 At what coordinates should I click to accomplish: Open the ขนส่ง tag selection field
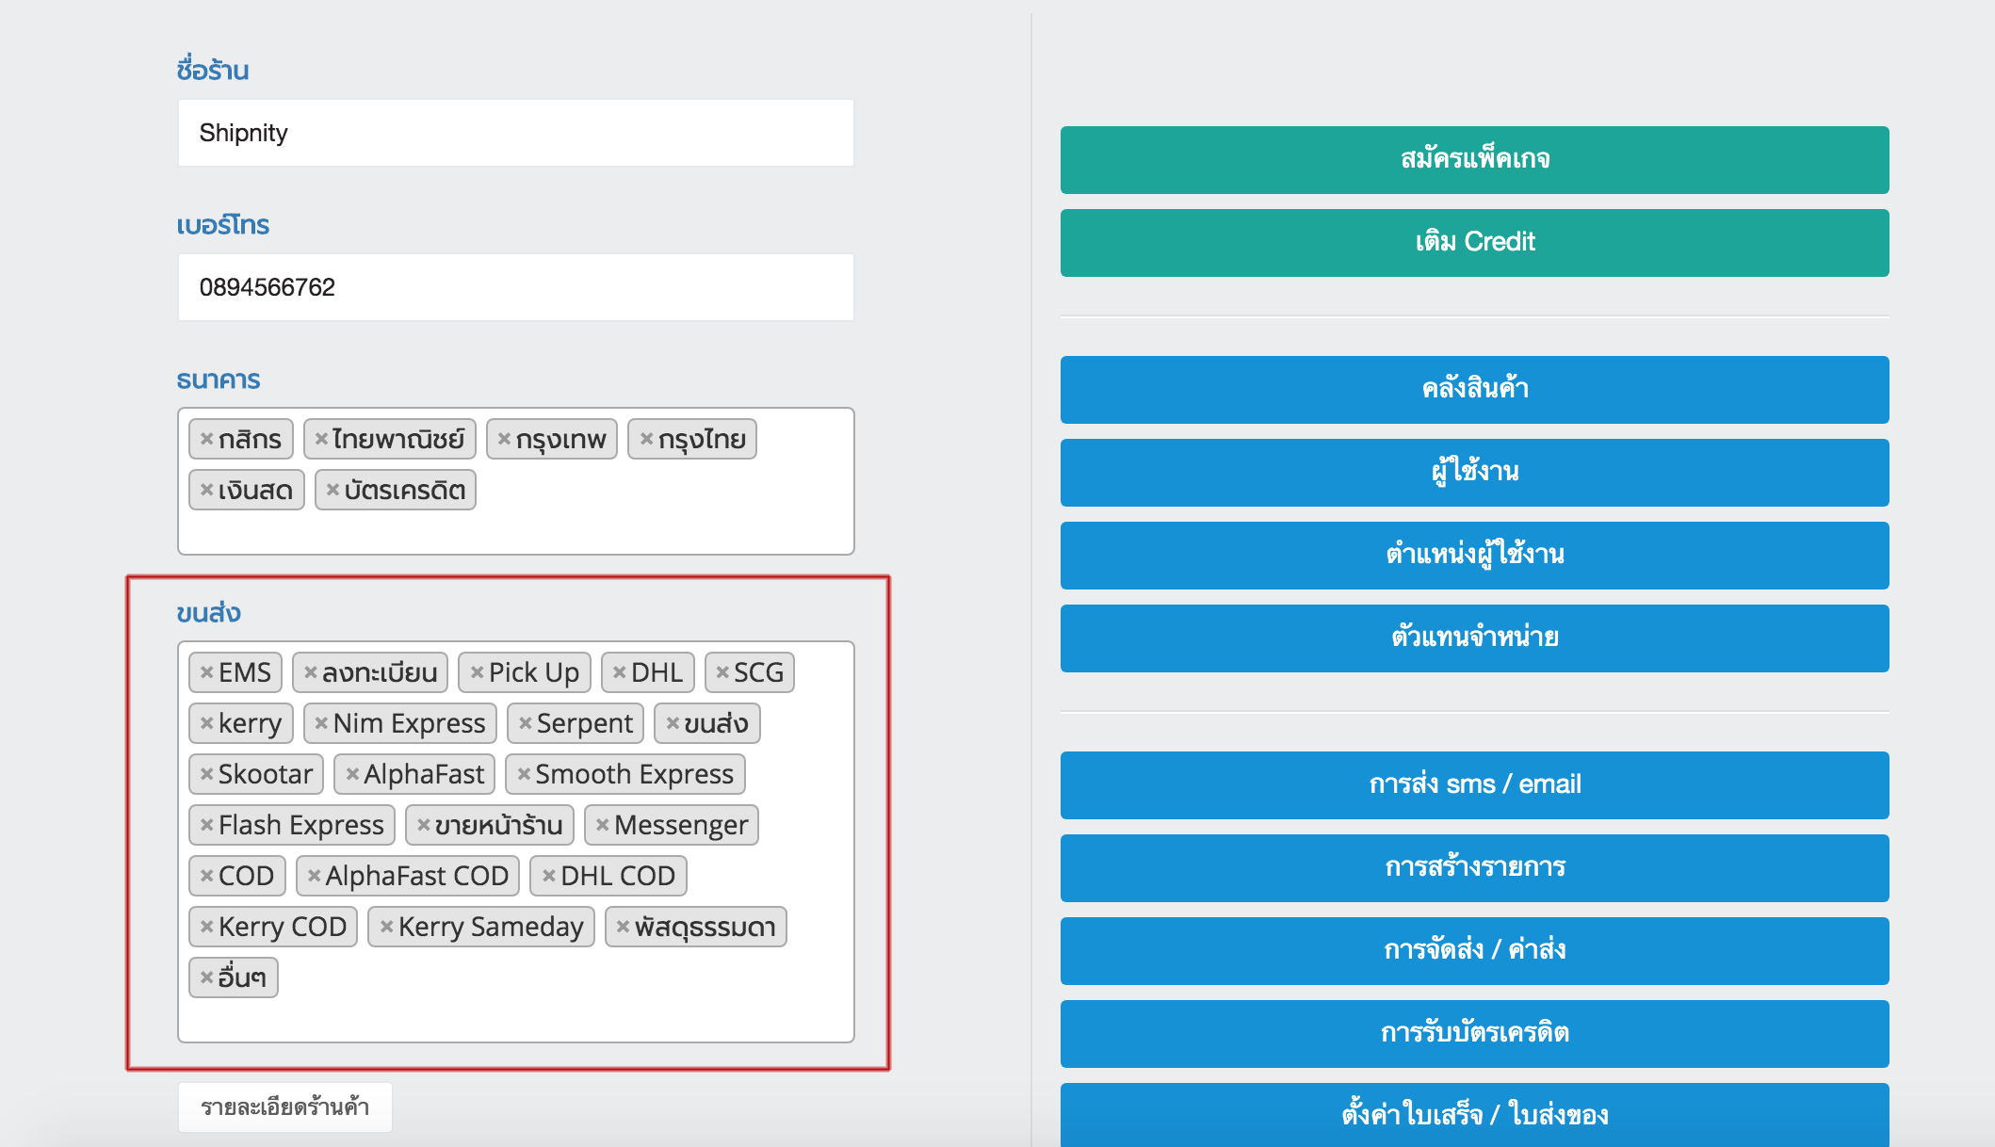click(x=515, y=1017)
